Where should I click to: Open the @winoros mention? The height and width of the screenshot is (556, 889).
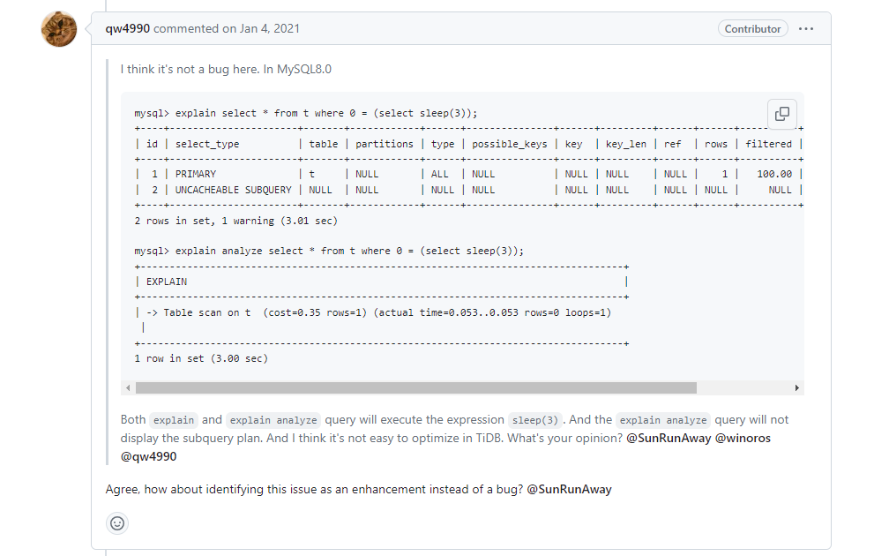pos(743,438)
